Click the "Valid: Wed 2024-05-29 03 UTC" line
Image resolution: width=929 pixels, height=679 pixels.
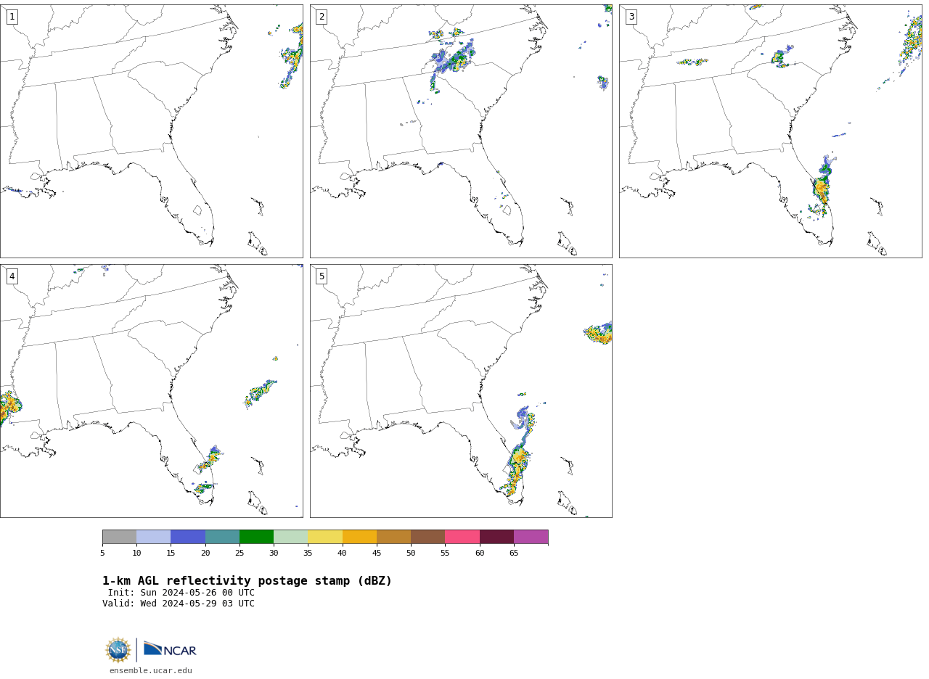[179, 604]
